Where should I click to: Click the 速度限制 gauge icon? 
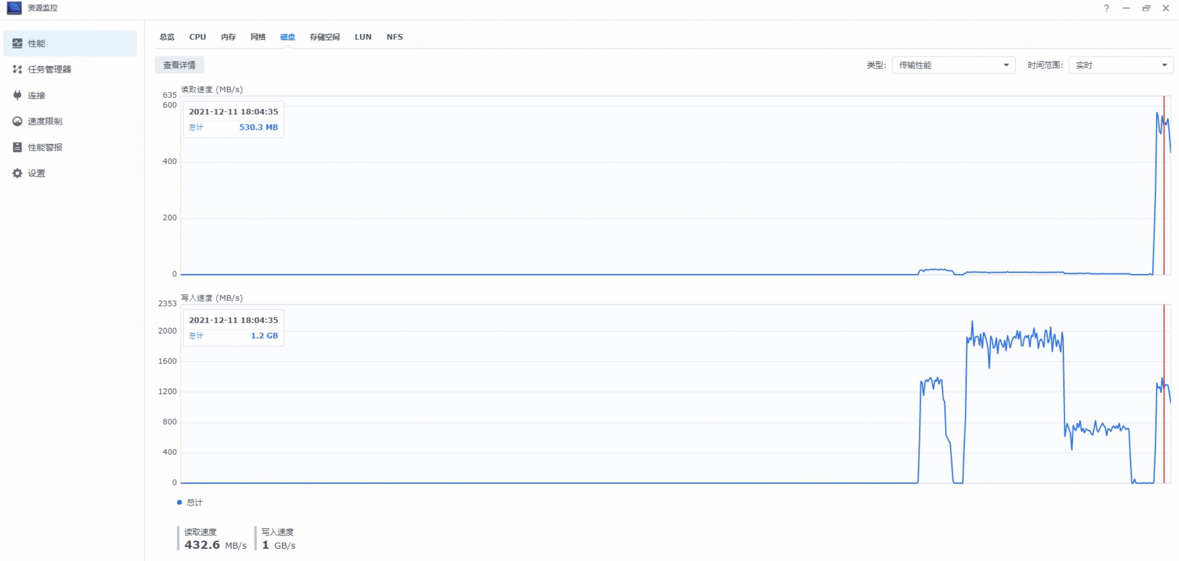point(18,121)
